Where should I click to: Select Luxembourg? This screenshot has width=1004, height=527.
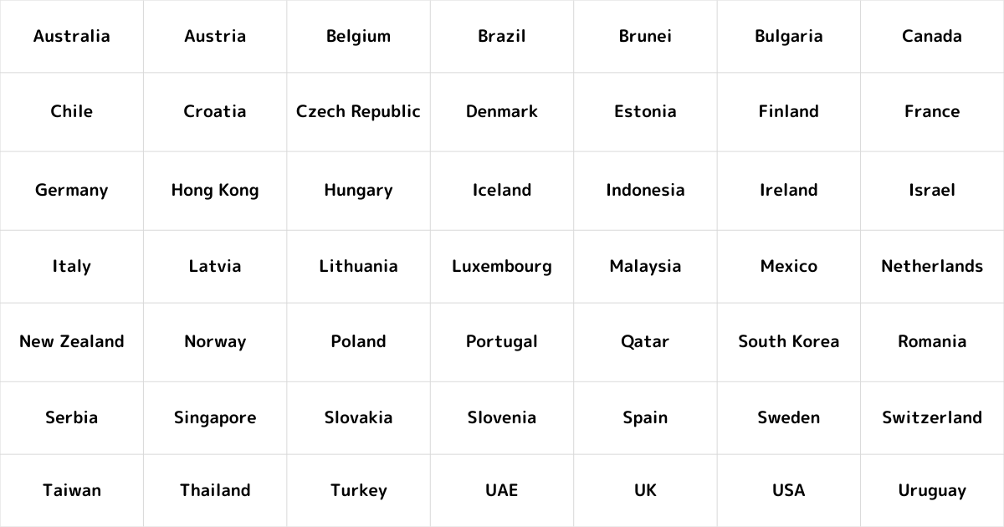(502, 266)
